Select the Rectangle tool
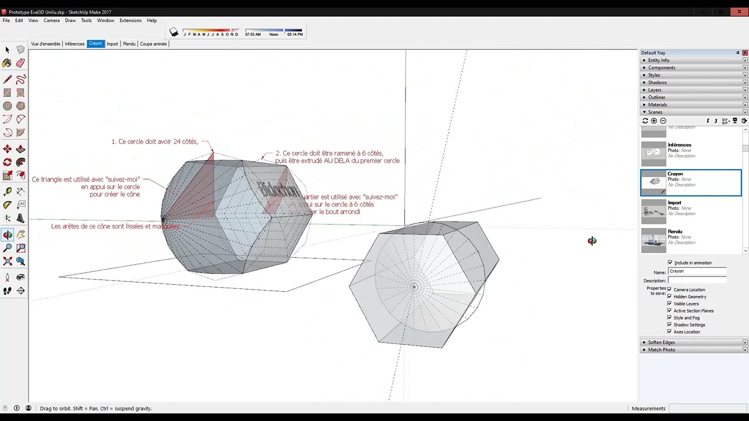 click(x=7, y=92)
